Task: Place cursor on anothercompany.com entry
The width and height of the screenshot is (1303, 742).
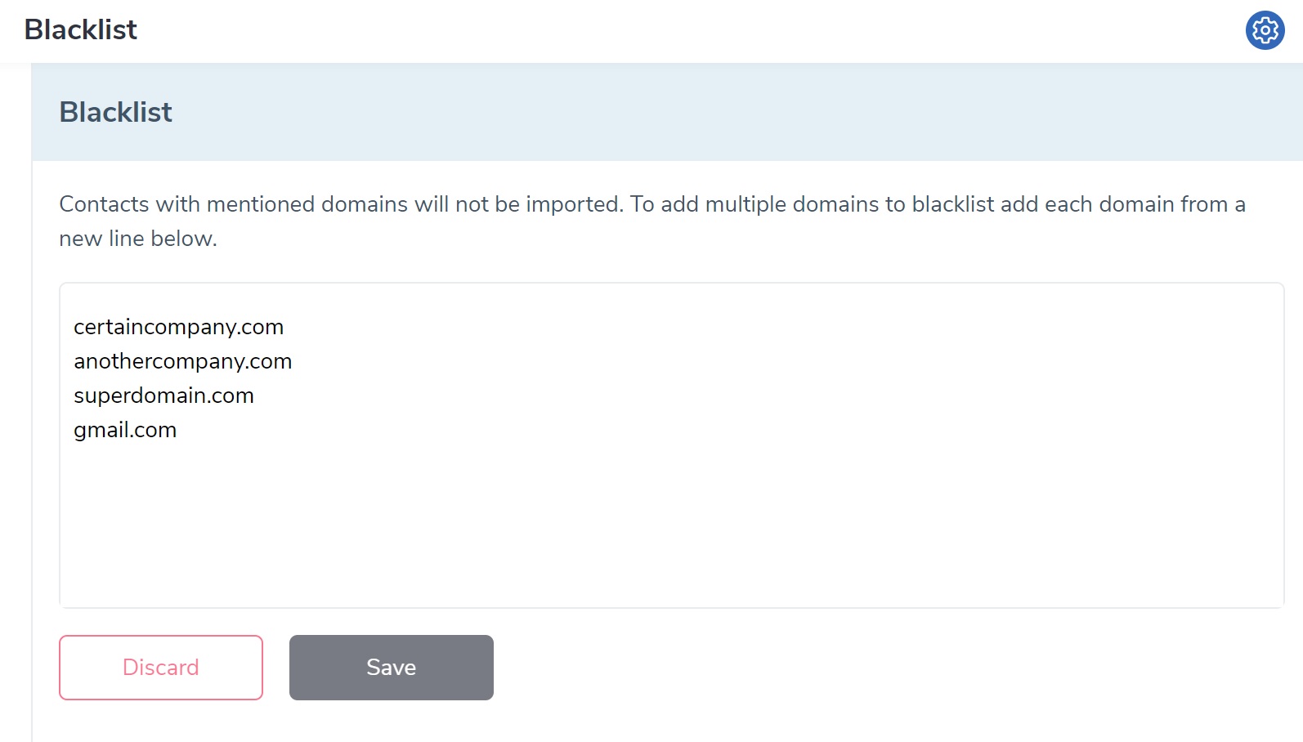Action: tap(183, 361)
